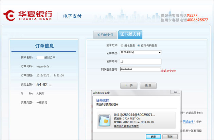Image resolution: width=214 pixels, height=140 pixels.
Task: Click 取消 in certificate dialog
Action: click(170, 137)
